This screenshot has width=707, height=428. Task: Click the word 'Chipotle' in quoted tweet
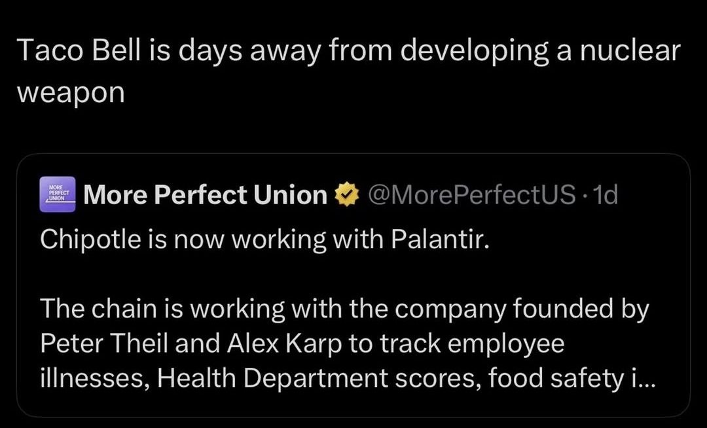(90, 240)
